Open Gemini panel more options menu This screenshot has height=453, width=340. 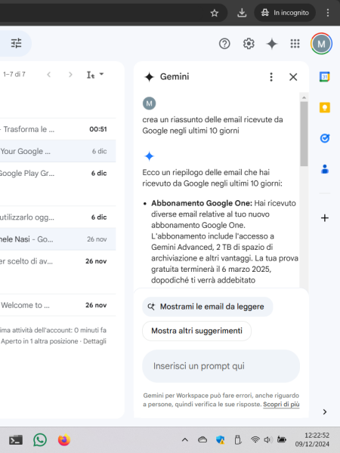coord(271,77)
